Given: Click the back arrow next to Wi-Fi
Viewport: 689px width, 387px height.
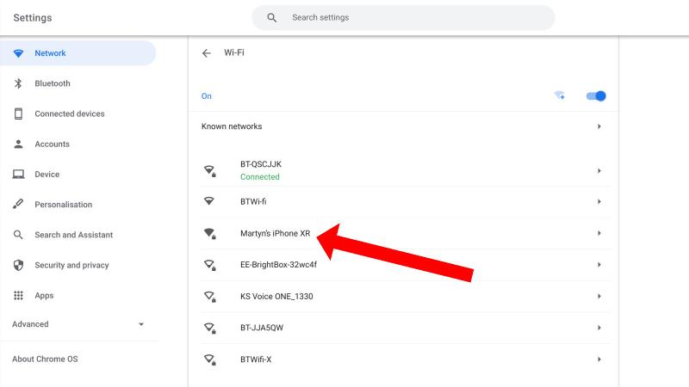Looking at the screenshot, I should [206, 53].
